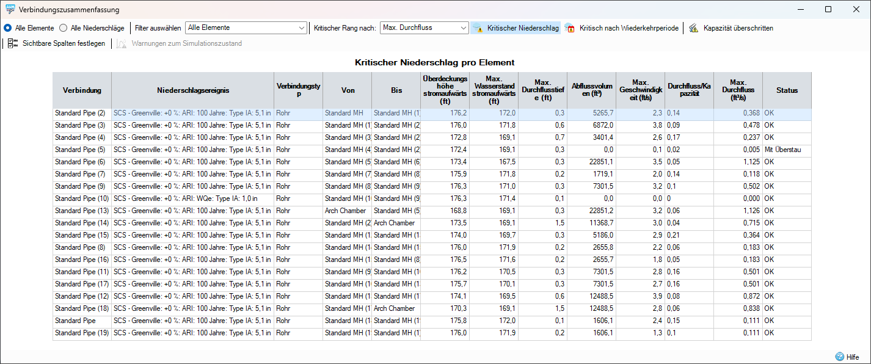The width and height of the screenshot is (871, 364).
Task: Click the Bis column header
Action: [x=396, y=90]
